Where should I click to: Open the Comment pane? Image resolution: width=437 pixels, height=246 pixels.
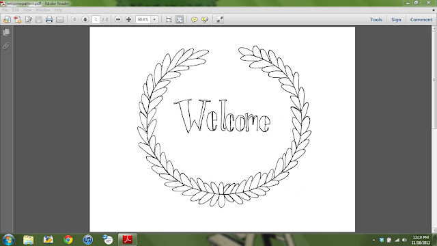(x=421, y=20)
